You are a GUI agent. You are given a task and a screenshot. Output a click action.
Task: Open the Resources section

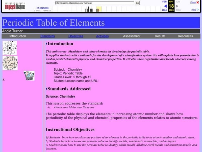click(x=185, y=36)
